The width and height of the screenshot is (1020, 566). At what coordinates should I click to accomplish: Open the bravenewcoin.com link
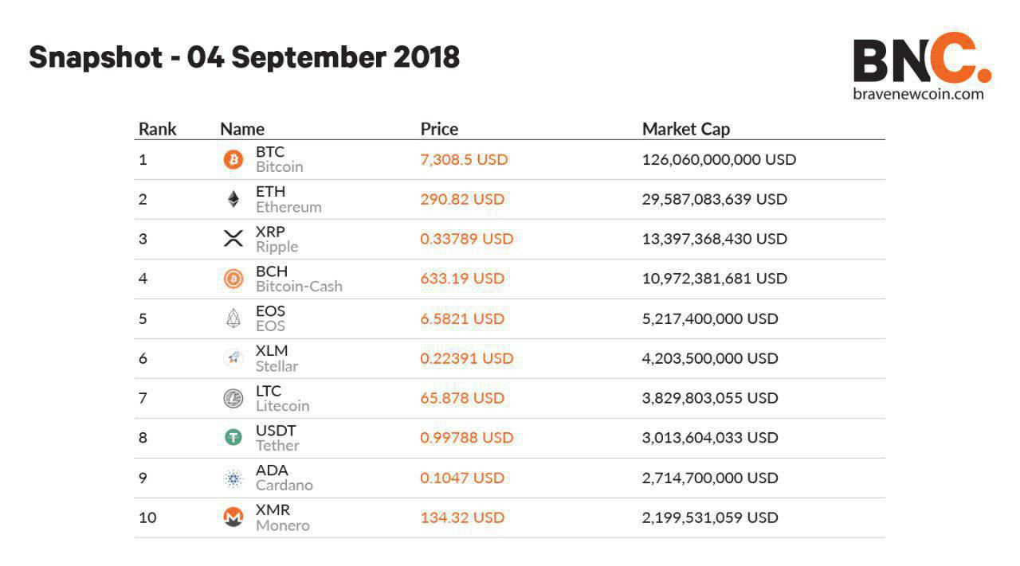pos(918,94)
